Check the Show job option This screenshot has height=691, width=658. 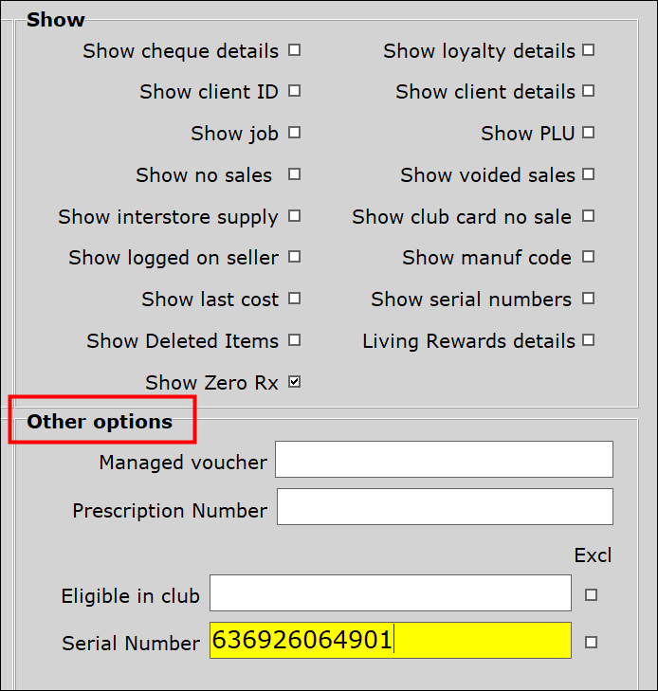pyautogui.click(x=295, y=133)
